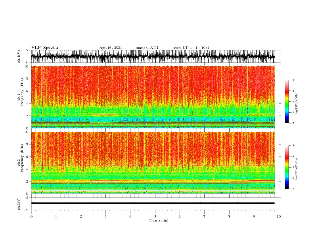314x243 pixels.
Task: Click the '-3' label on ch.1 colorbar
Action: (293, 80)
